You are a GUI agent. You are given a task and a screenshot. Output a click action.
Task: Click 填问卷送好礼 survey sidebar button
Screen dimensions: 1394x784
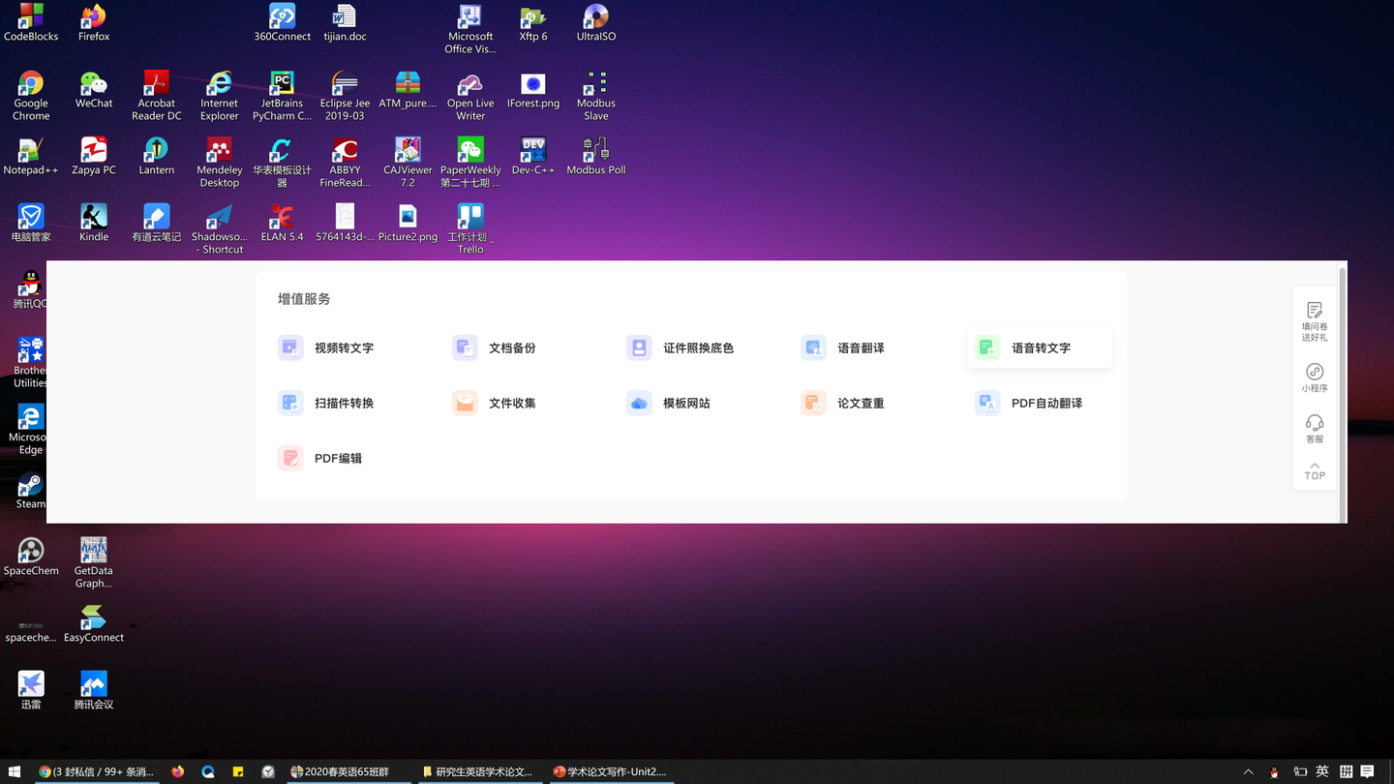1315,322
